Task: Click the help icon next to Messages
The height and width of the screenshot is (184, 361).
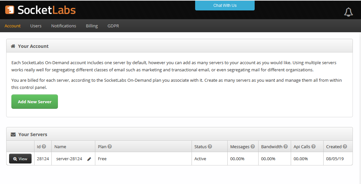Action: [253, 147]
